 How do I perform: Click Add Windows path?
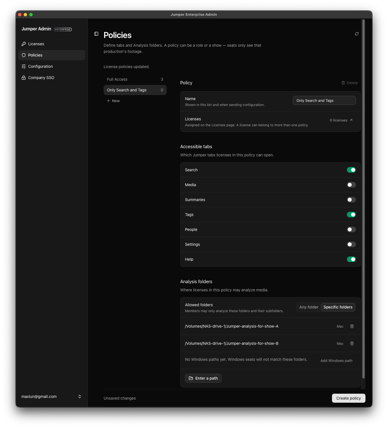tap(336, 361)
